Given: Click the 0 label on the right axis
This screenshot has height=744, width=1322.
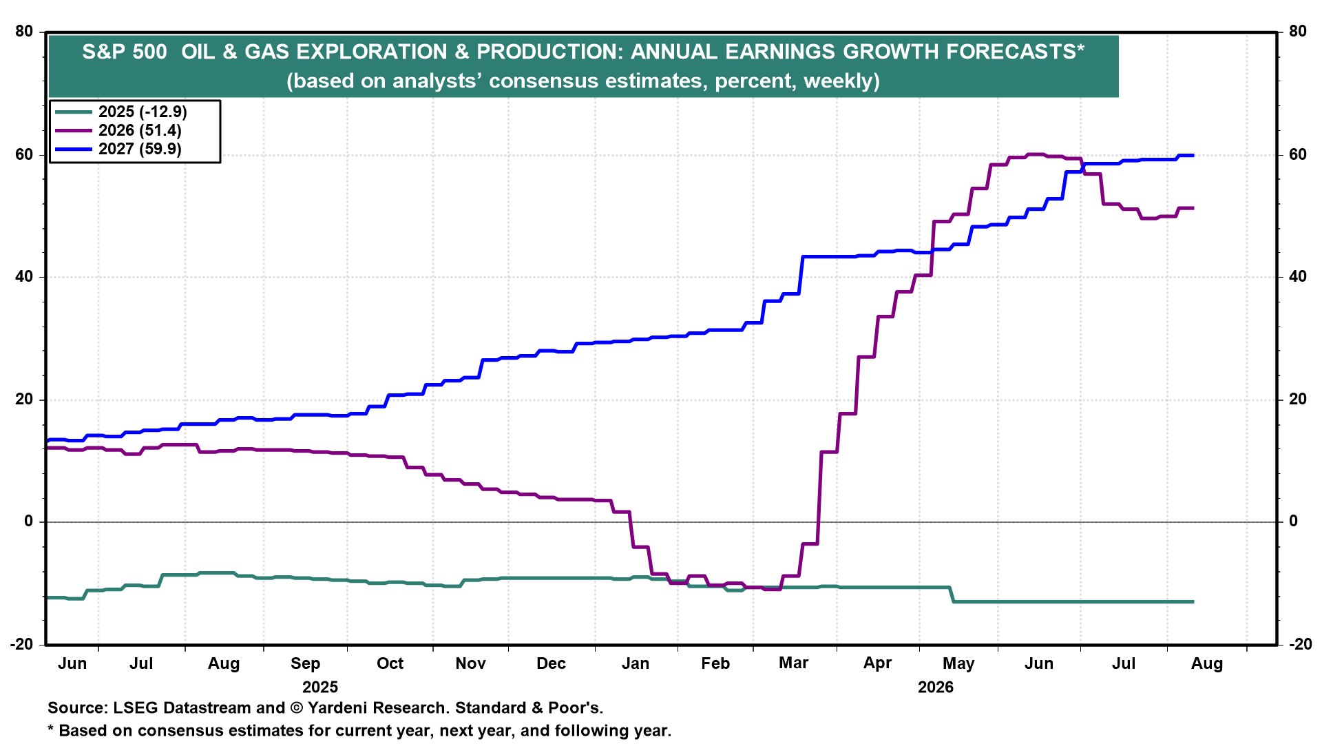Looking at the screenshot, I should [1294, 521].
